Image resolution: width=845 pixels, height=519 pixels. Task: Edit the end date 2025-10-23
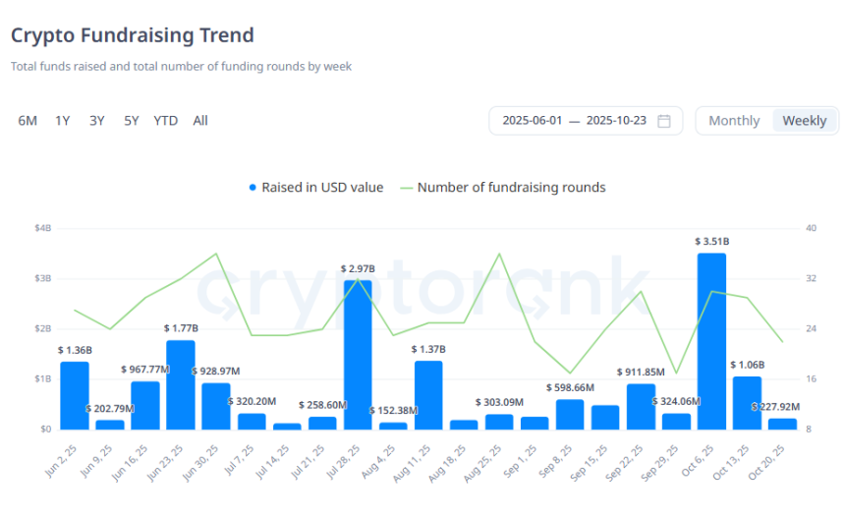616,121
